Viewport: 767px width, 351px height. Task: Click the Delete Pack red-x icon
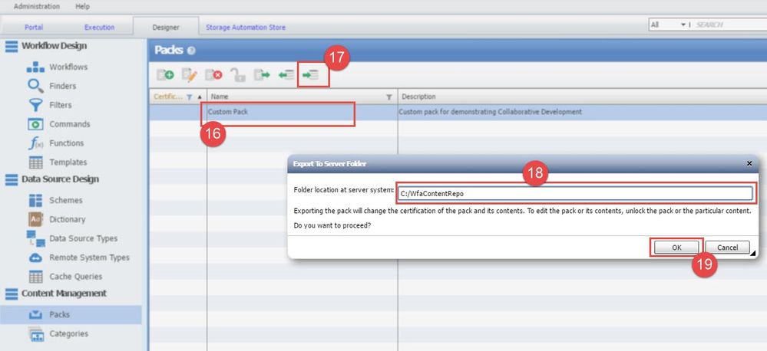tap(213, 75)
